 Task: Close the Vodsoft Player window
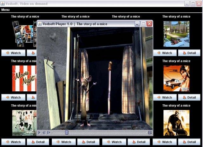point(149,24)
